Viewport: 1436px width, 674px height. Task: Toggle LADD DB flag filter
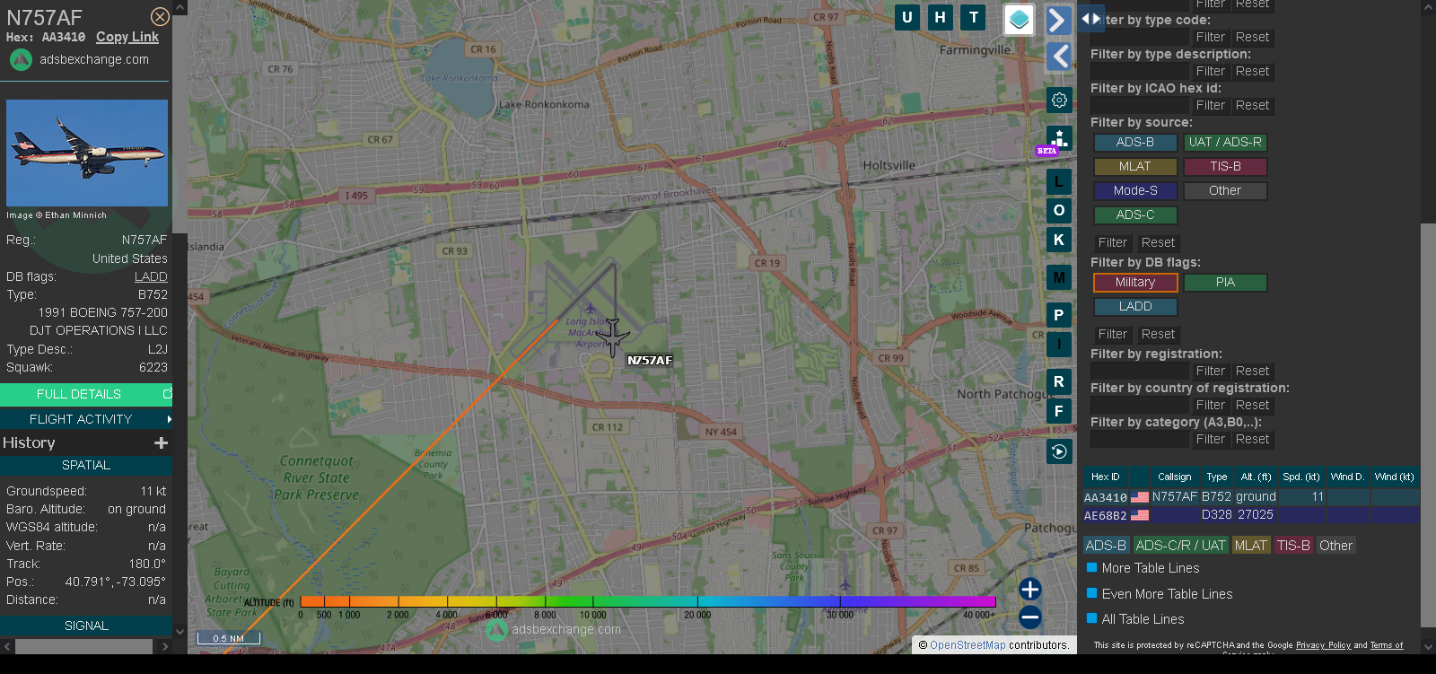(1135, 307)
